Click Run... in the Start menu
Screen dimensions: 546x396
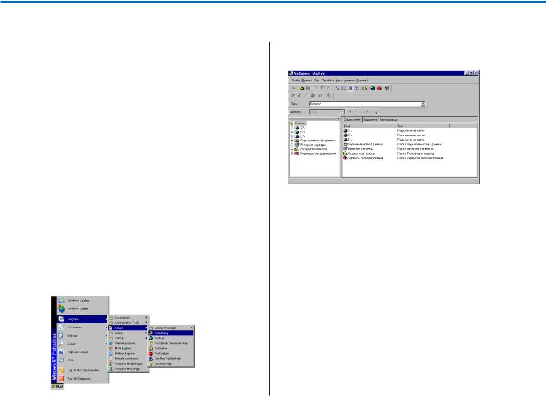[x=82, y=360]
